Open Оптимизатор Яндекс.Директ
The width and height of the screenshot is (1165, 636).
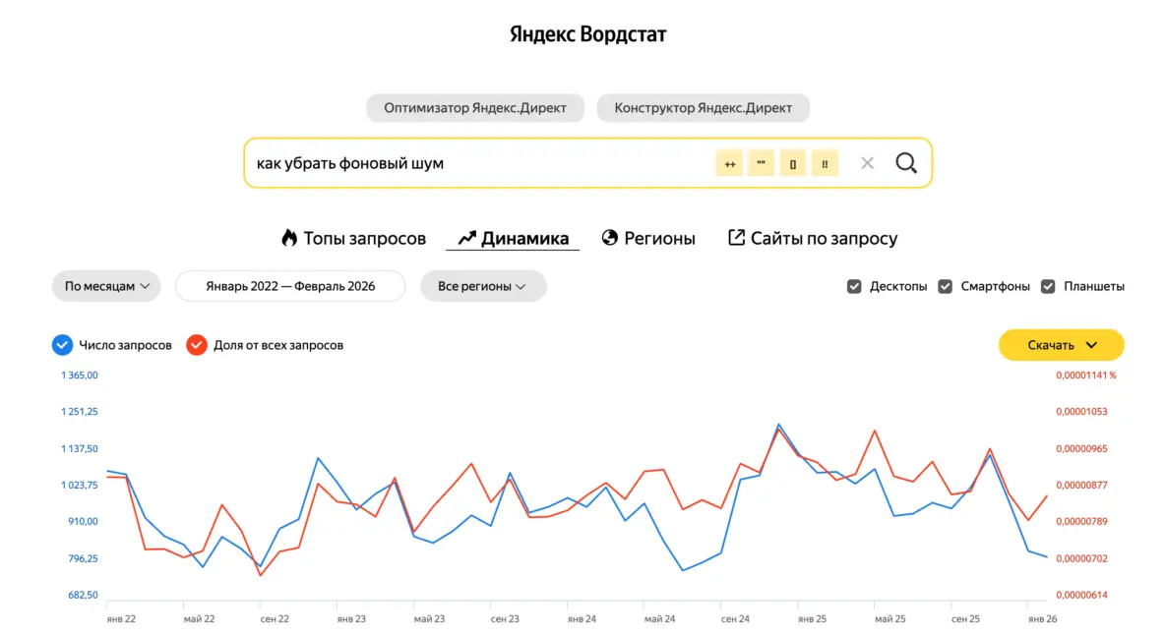(475, 107)
